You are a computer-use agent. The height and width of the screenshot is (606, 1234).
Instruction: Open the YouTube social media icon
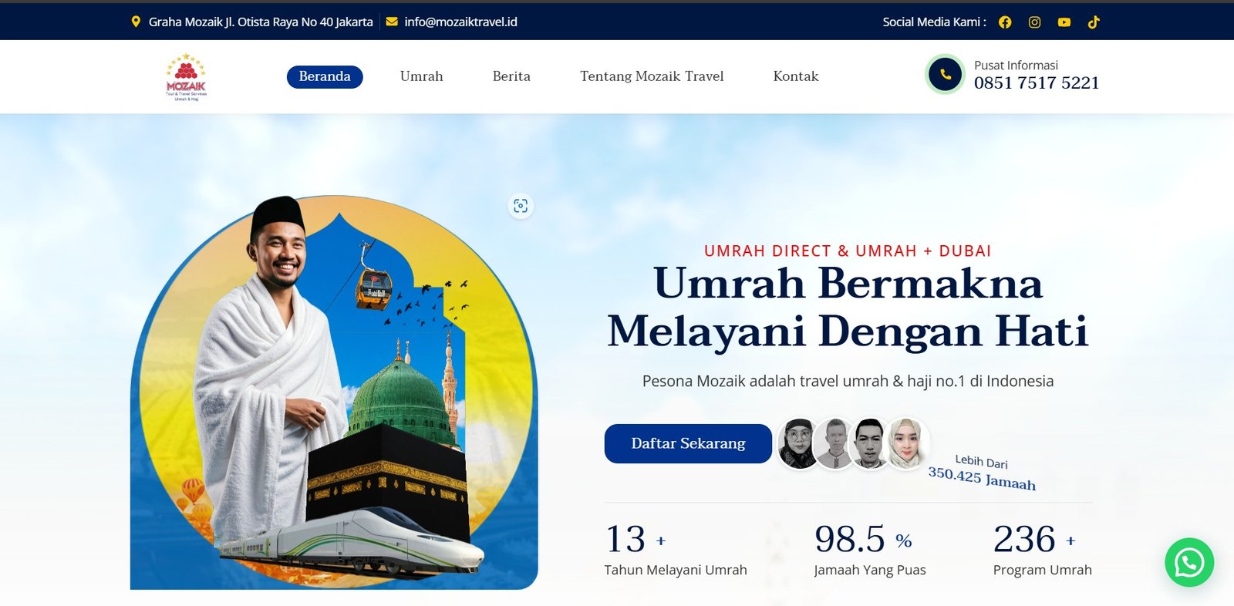pyautogui.click(x=1064, y=22)
